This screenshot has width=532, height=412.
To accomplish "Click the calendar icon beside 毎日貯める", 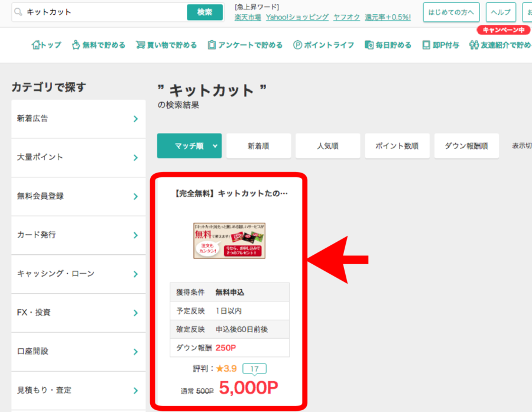I will click(x=369, y=45).
